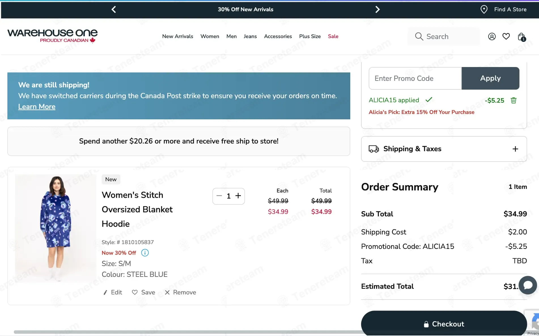Show the next promo banner message
539x336 pixels.
pyautogui.click(x=377, y=9)
